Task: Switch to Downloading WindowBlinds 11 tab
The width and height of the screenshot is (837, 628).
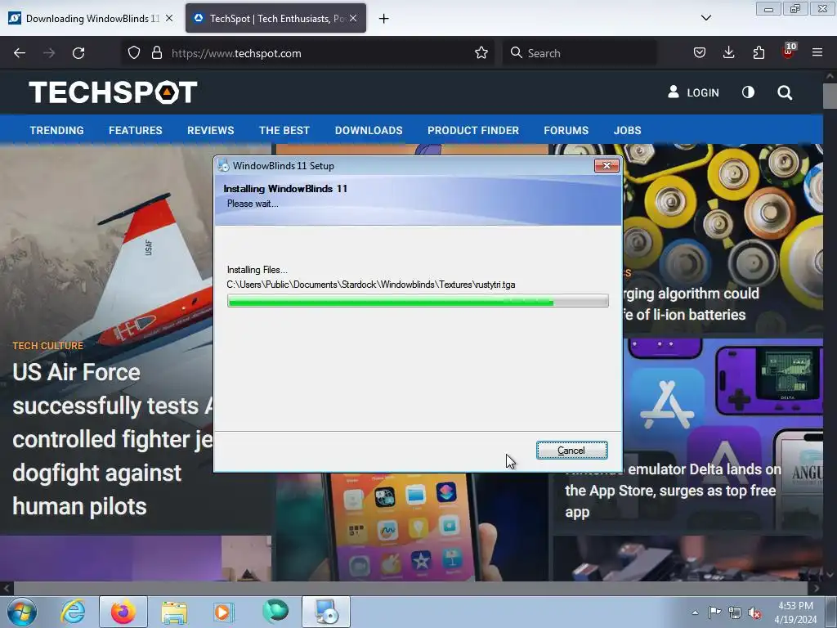Action: coord(91,18)
